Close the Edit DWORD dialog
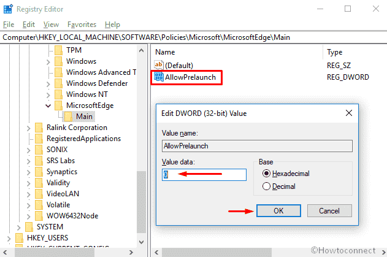The image size is (387, 257). [349, 113]
